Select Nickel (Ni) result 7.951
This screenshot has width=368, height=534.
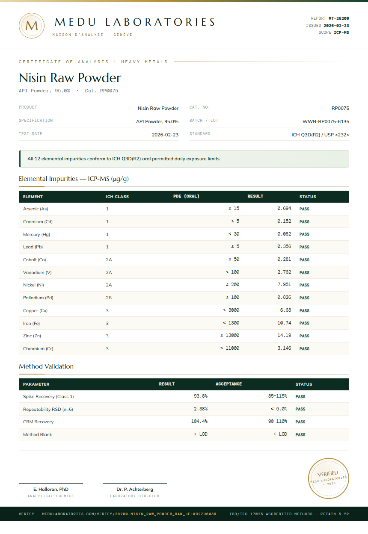pos(284,285)
